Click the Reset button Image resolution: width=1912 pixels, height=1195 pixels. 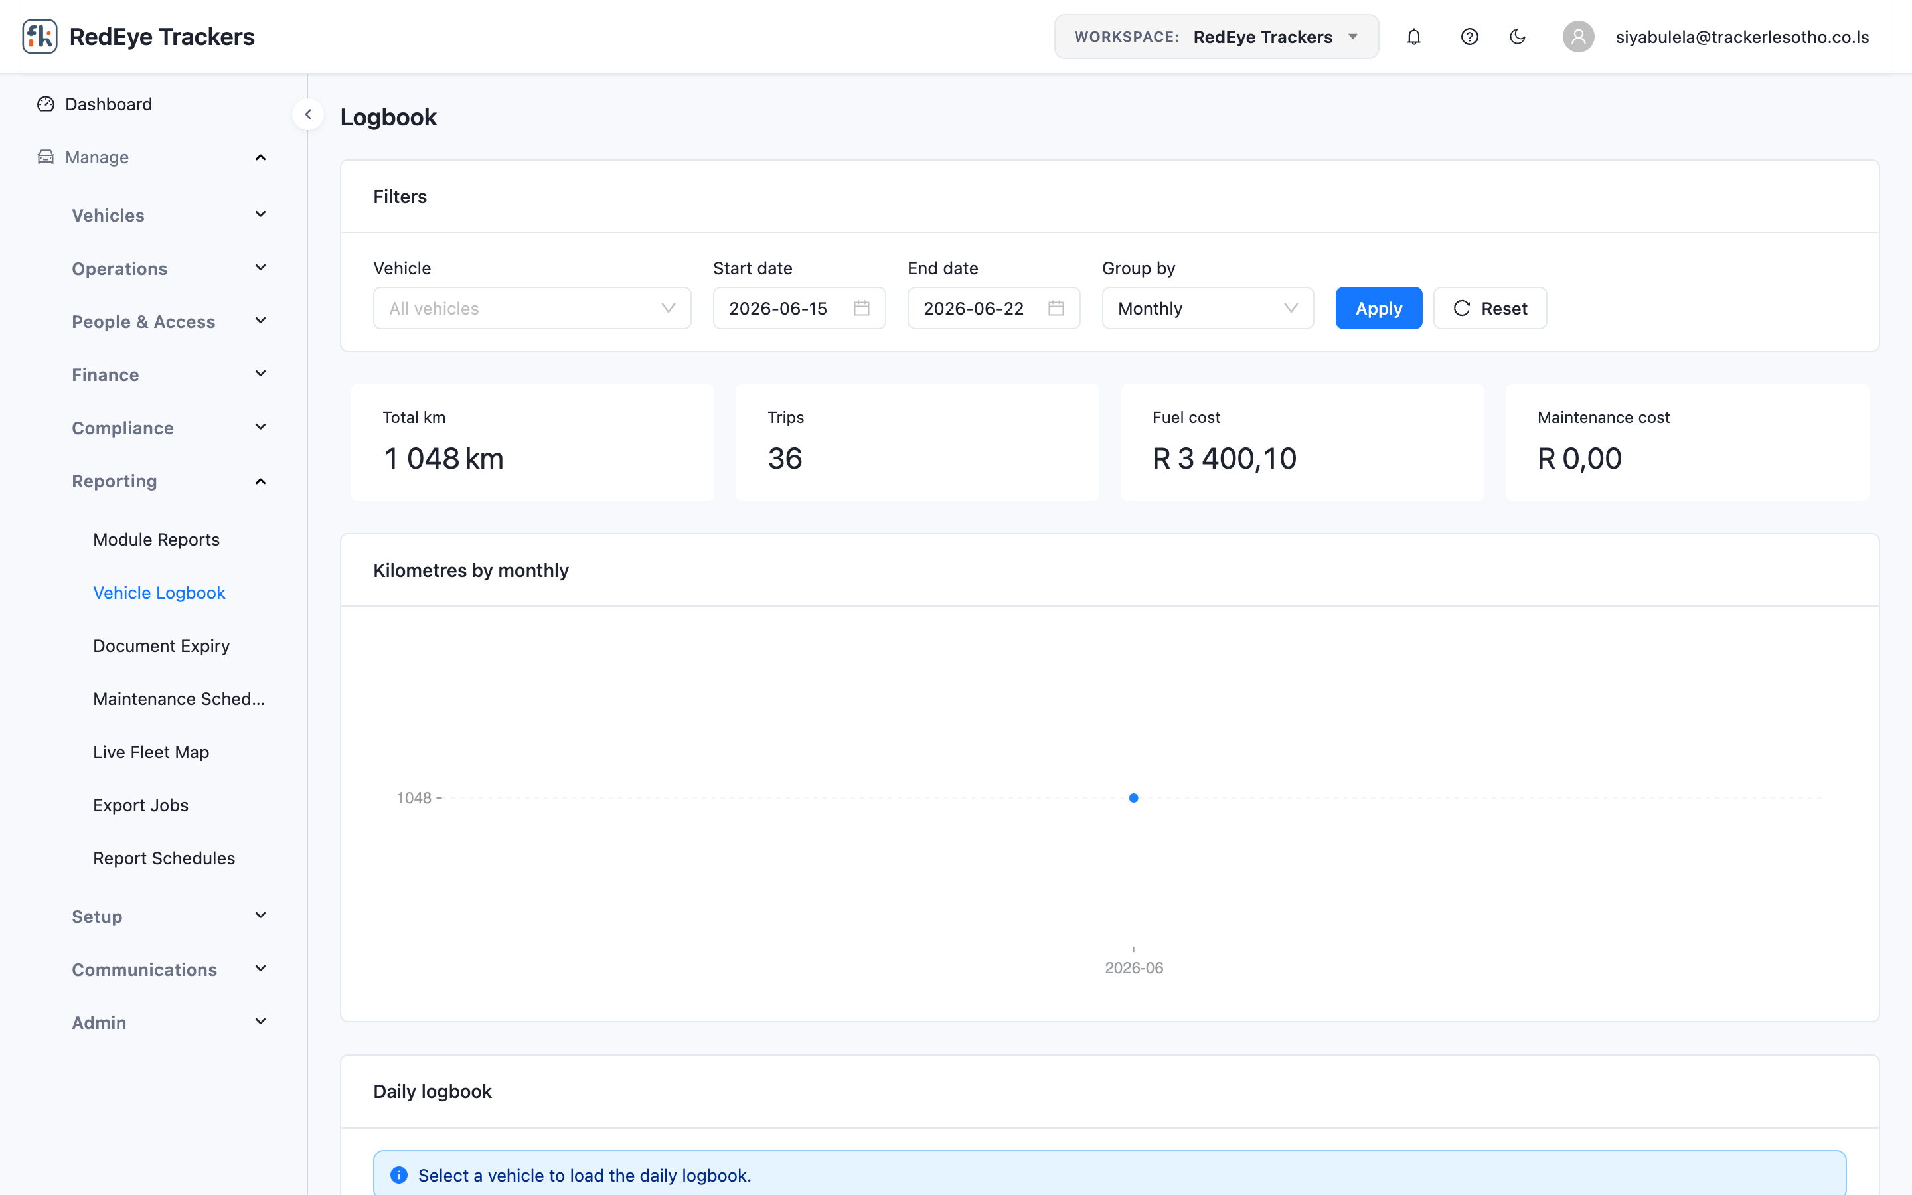[x=1489, y=308]
